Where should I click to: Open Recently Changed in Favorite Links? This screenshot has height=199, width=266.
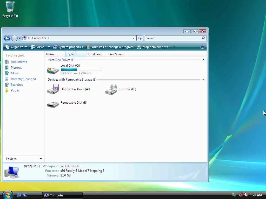pyautogui.click(x=23, y=79)
